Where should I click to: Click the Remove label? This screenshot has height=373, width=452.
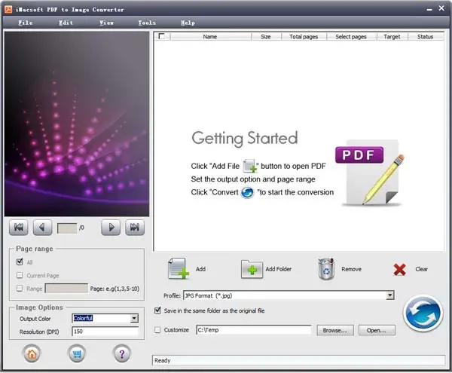pyautogui.click(x=351, y=269)
